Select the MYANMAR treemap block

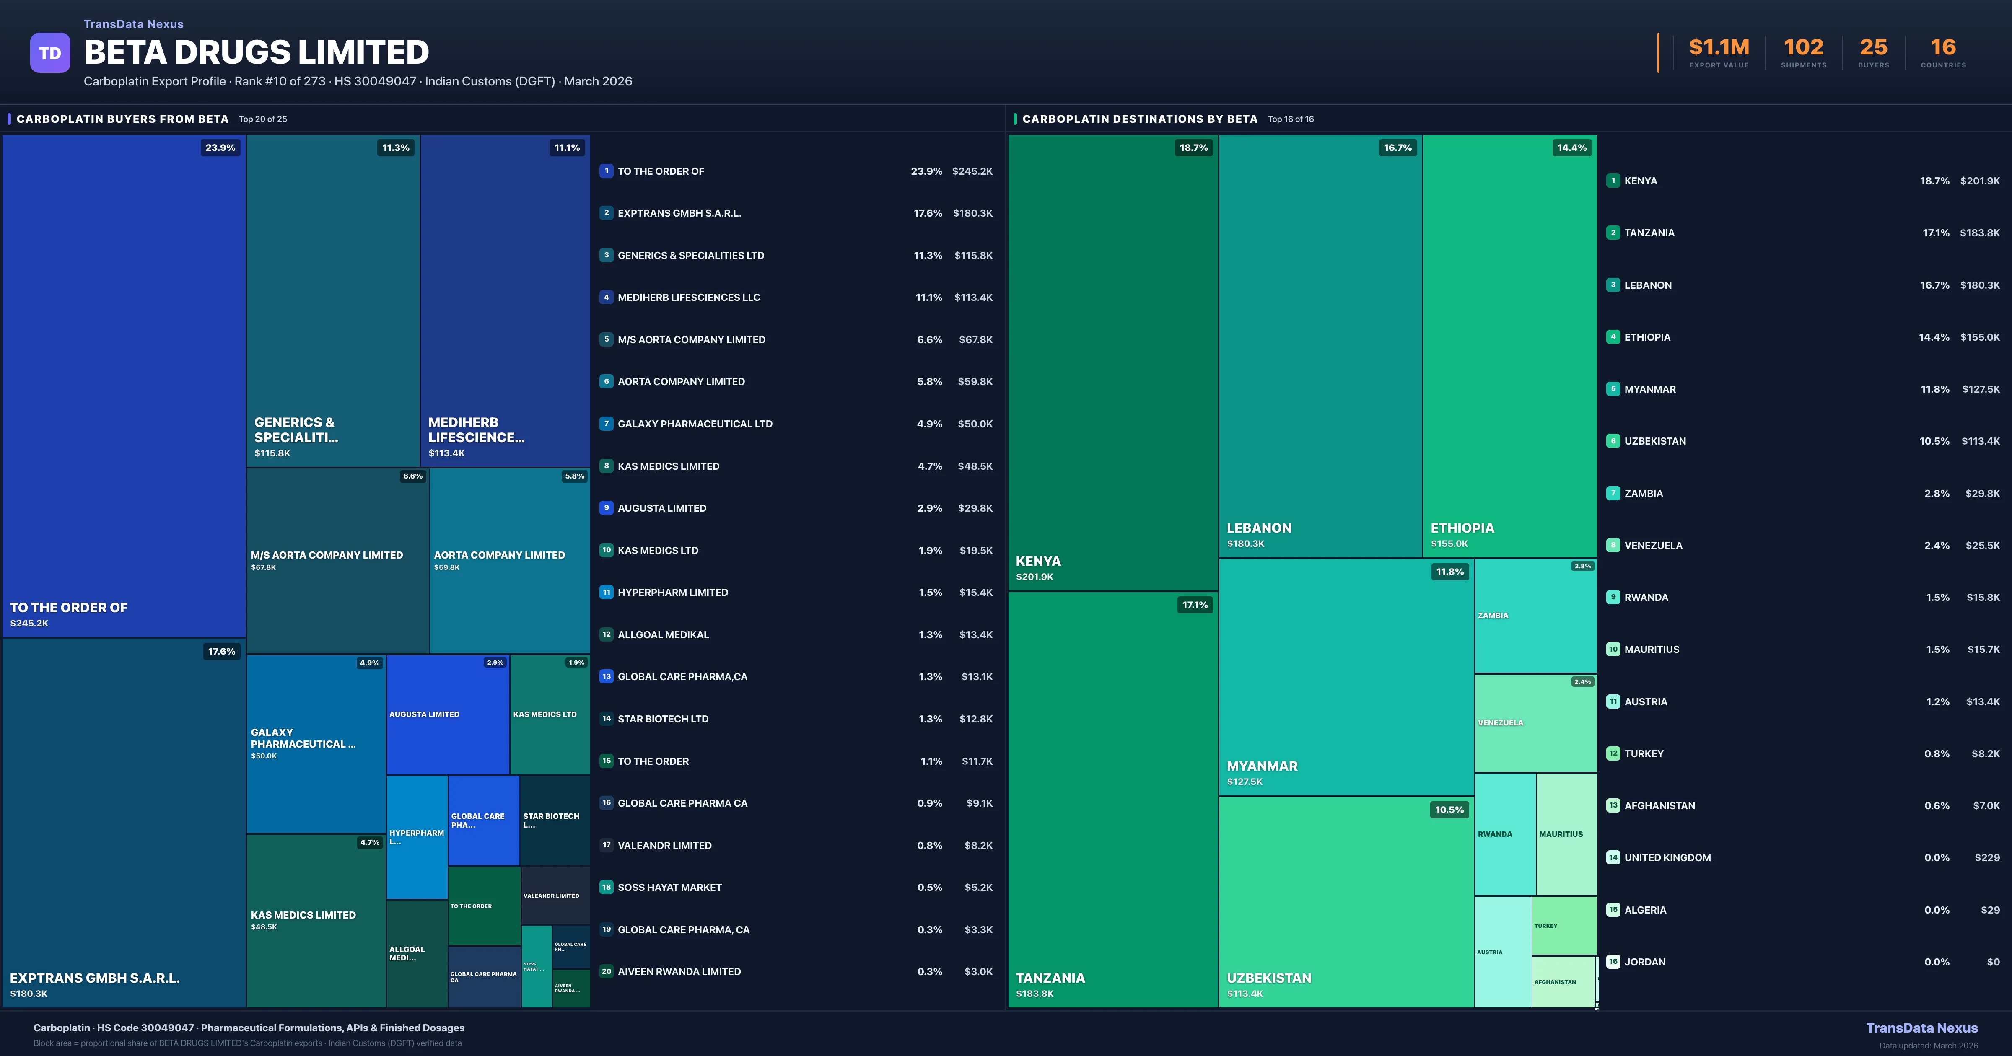[x=1346, y=676]
